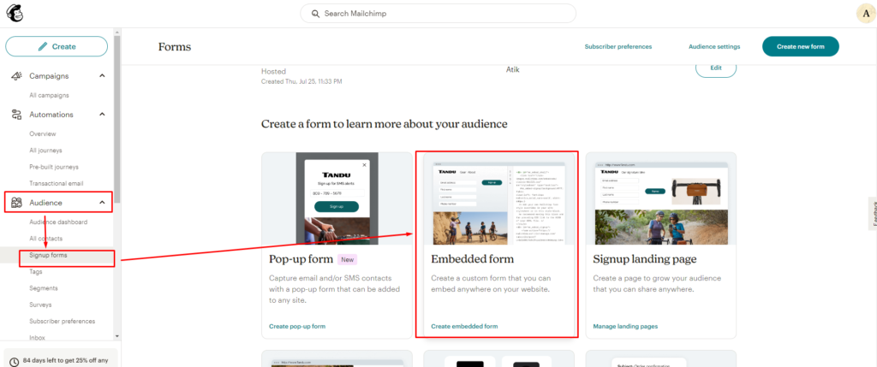Viewport: 877px width, 367px height.
Task: Open Inbox in sidebar
Action: click(x=38, y=338)
